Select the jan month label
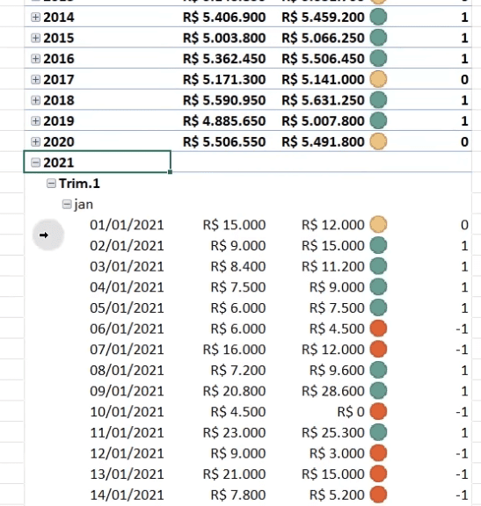The width and height of the screenshot is (481, 506). click(x=84, y=205)
